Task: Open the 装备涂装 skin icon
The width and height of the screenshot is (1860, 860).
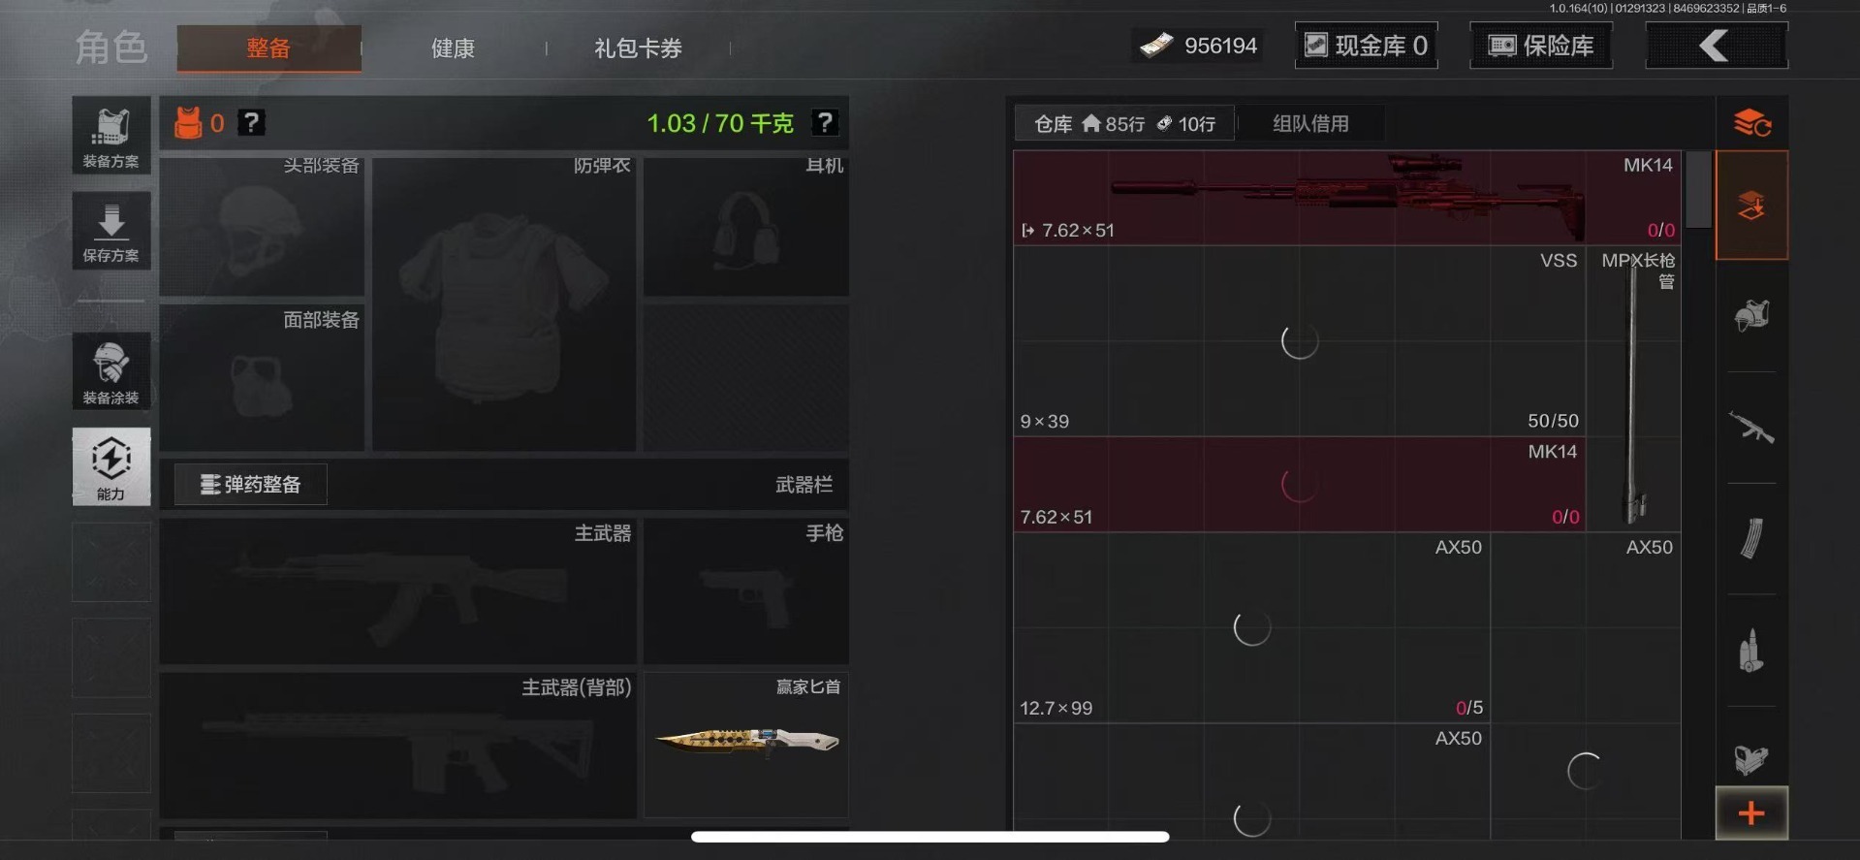Action: (x=110, y=370)
